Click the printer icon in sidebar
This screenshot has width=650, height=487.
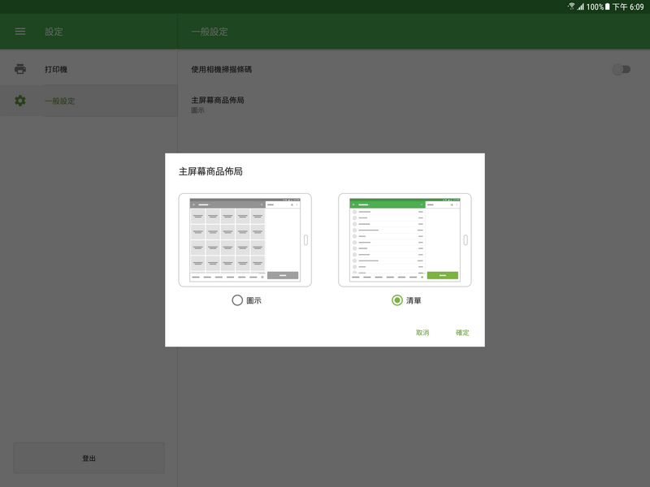coord(20,69)
